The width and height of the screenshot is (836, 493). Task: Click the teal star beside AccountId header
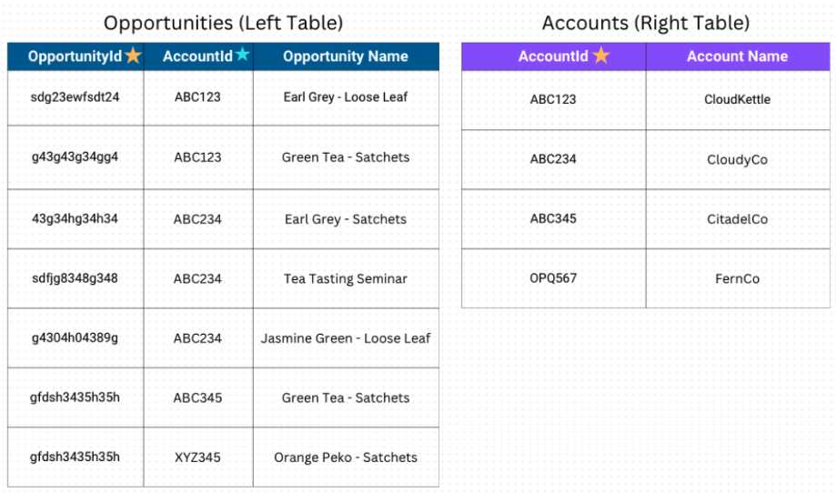pyautogui.click(x=243, y=54)
